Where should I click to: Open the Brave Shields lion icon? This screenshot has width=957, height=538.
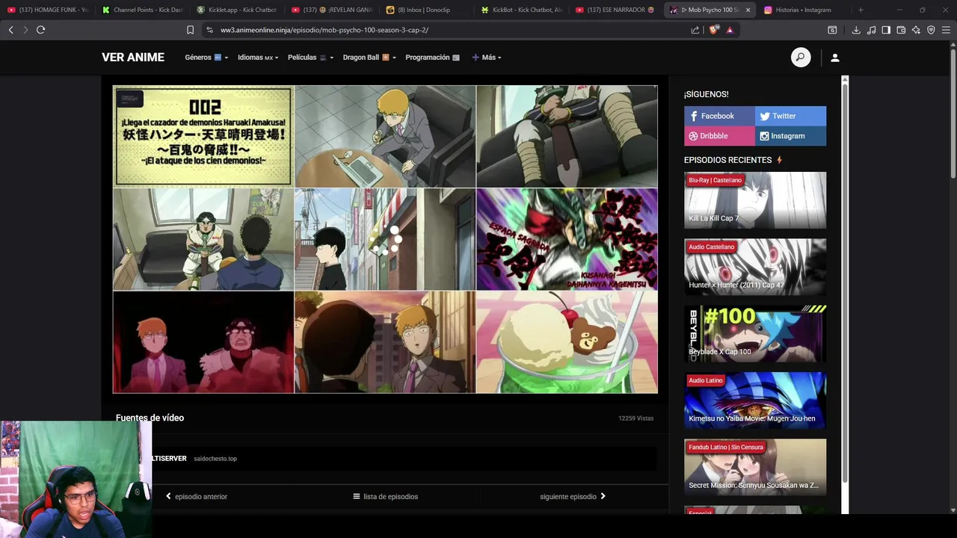click(x=713, y=30)
